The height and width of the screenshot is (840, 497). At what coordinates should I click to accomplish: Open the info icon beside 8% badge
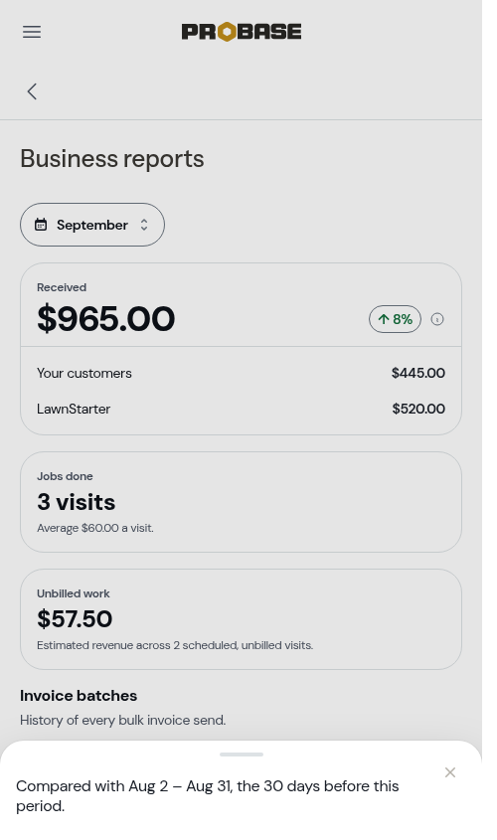(x=437, y=319)
